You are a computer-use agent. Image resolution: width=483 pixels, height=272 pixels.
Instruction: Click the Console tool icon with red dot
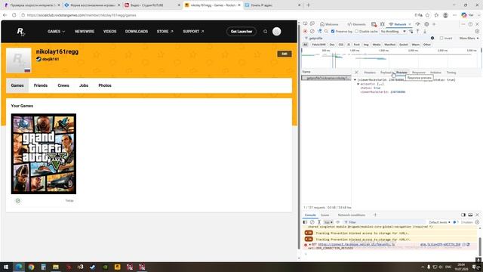click(374, 24)
